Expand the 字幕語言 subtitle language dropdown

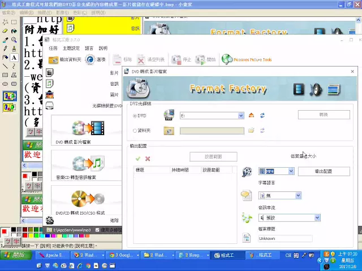298,195
